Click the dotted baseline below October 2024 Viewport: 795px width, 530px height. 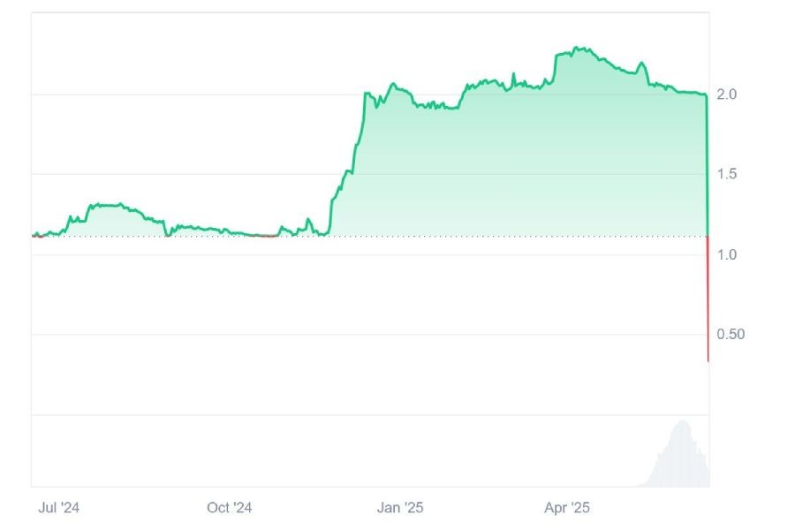[230, 237]
